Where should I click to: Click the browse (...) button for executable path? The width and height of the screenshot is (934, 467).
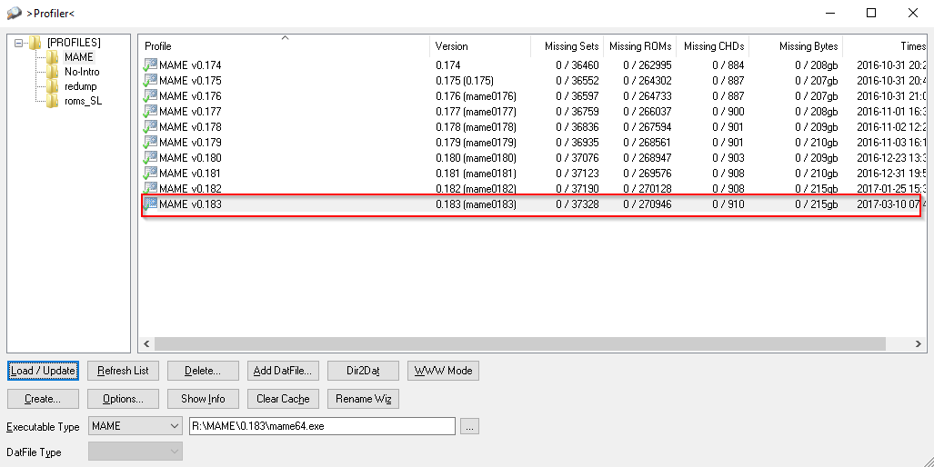point(469,426)
